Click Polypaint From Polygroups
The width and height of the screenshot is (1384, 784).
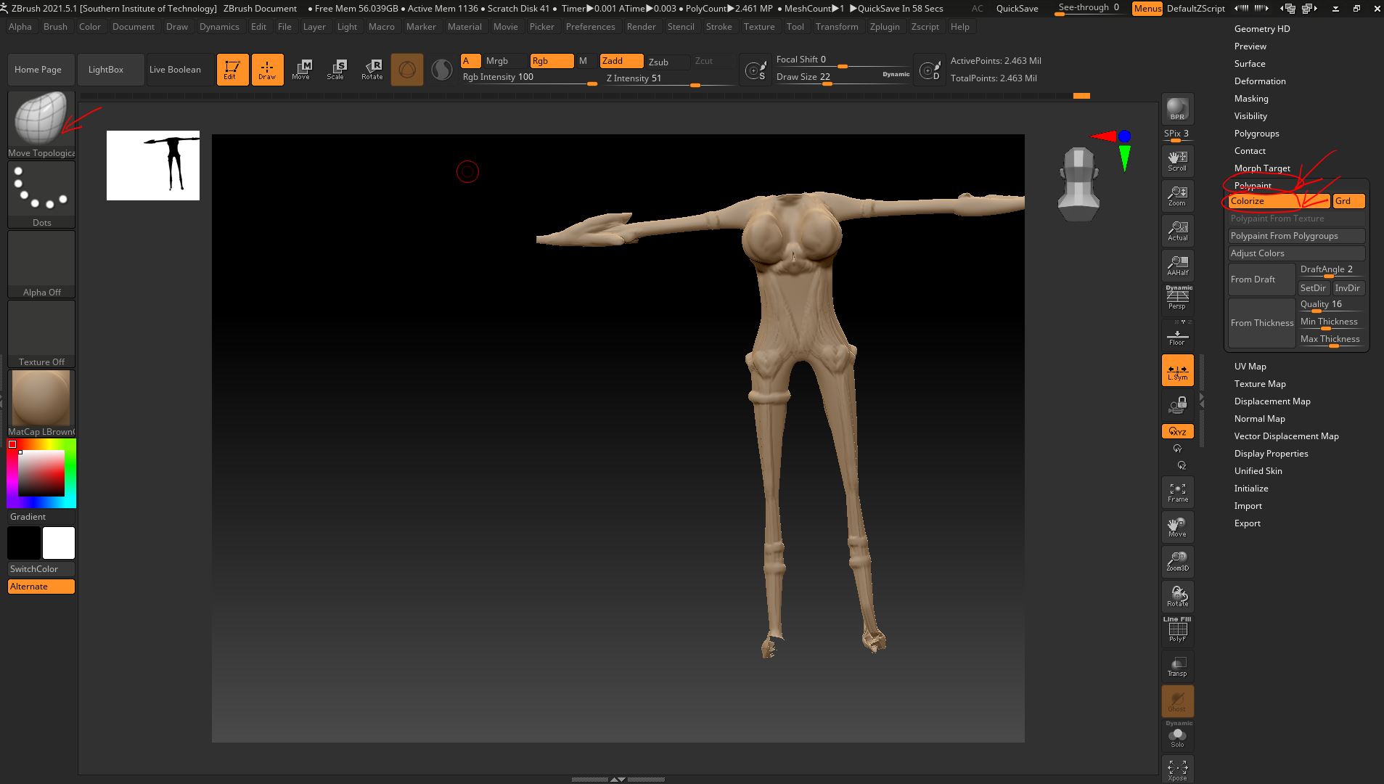(x=1296, y=235)
